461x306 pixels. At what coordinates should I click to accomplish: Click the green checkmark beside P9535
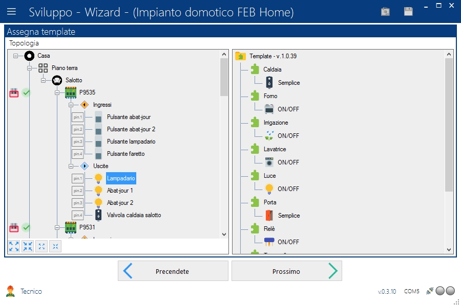click(26, 93)
